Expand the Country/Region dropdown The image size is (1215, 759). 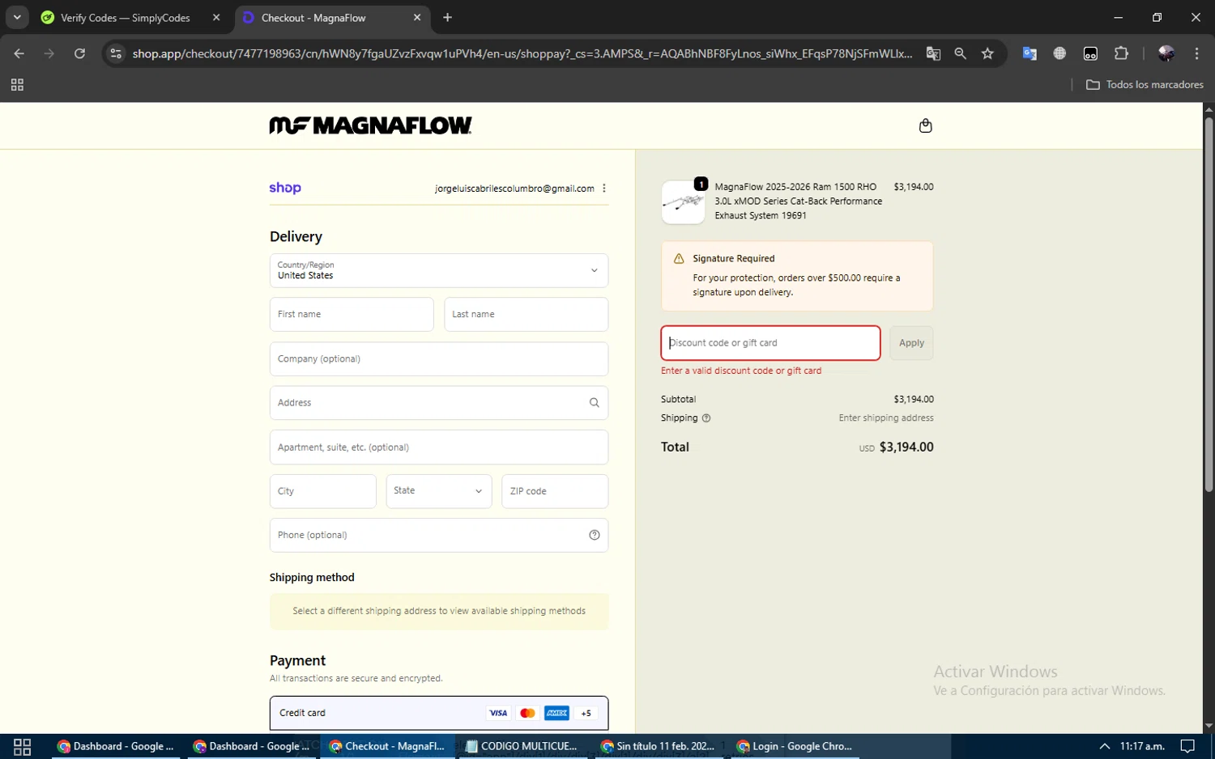pos(438,270)
